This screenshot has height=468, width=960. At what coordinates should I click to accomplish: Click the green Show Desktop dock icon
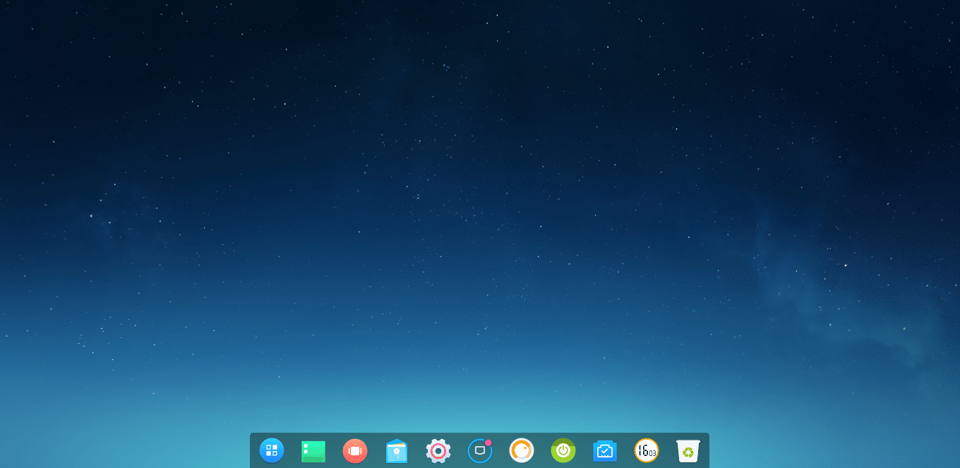pos(313,451)
